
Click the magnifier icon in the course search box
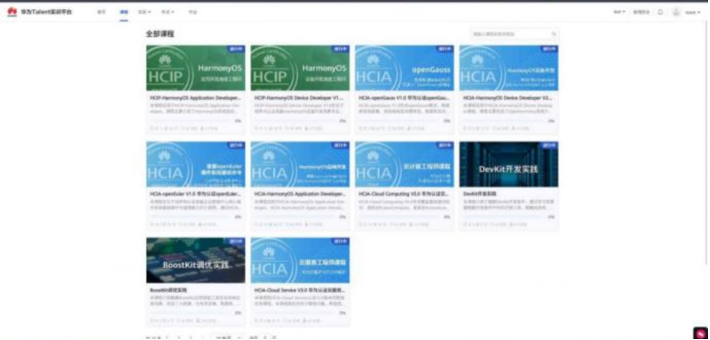[554, 34]
